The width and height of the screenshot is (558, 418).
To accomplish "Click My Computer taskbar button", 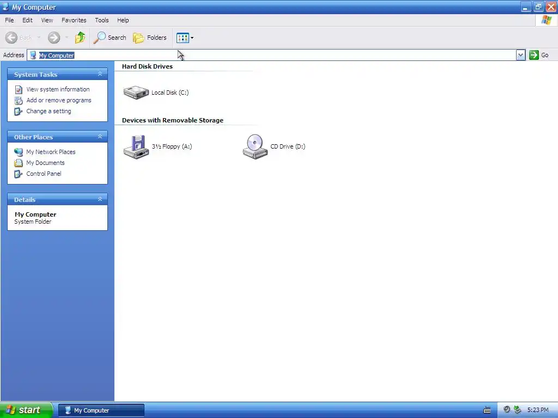I will pyautogui.click(x=101, y=410).
